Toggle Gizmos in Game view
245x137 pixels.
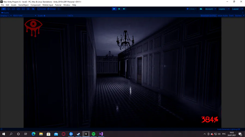point(238,15)
